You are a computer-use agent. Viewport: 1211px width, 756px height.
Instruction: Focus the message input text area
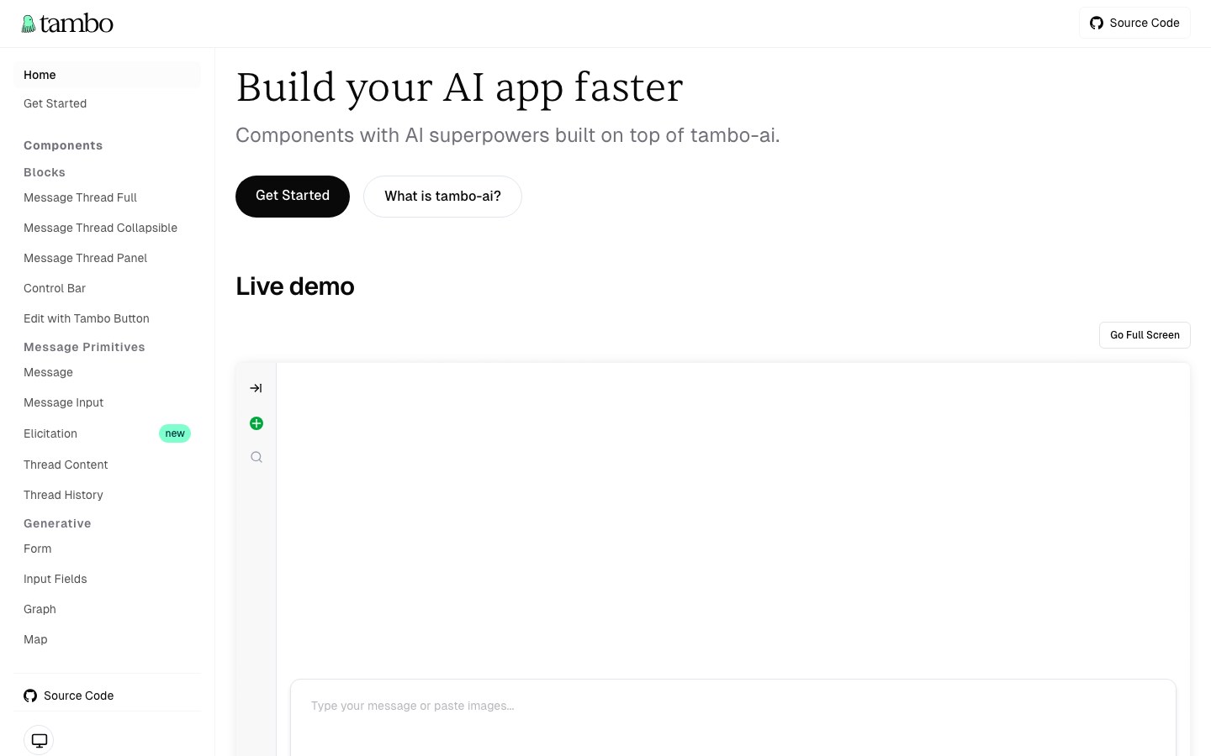click(x=733, y=718)
